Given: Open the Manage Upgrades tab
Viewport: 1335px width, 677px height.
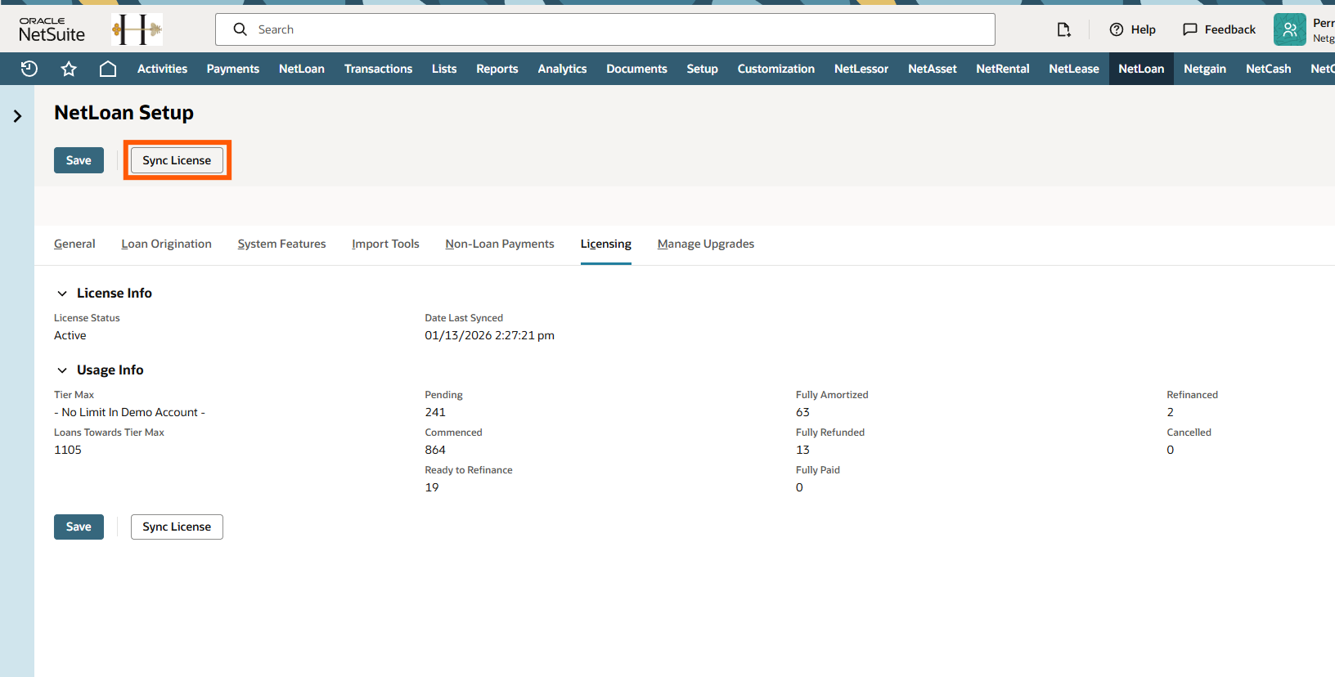Looking at the screenshot, I should tap(705, 244).
